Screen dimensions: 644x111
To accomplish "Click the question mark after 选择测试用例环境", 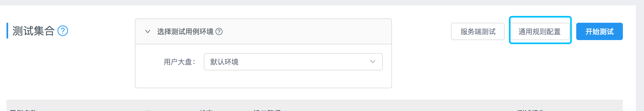I will point(219,32).
